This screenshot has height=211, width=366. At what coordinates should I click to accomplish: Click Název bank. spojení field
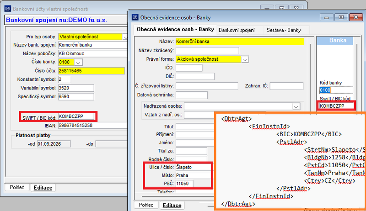[x=93, y=45]
